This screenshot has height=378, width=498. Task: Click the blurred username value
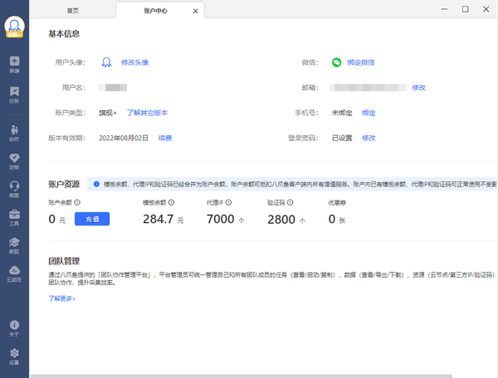[113, 88]
